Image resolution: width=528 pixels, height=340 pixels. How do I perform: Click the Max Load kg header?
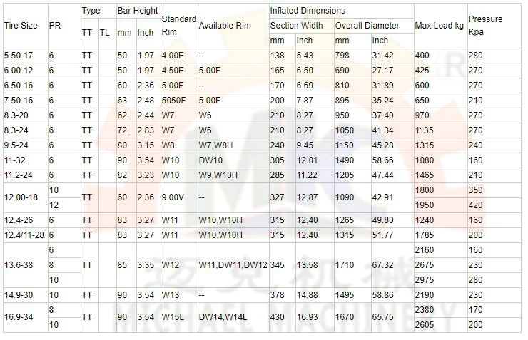pyautogui.click(x=439, y=26)
